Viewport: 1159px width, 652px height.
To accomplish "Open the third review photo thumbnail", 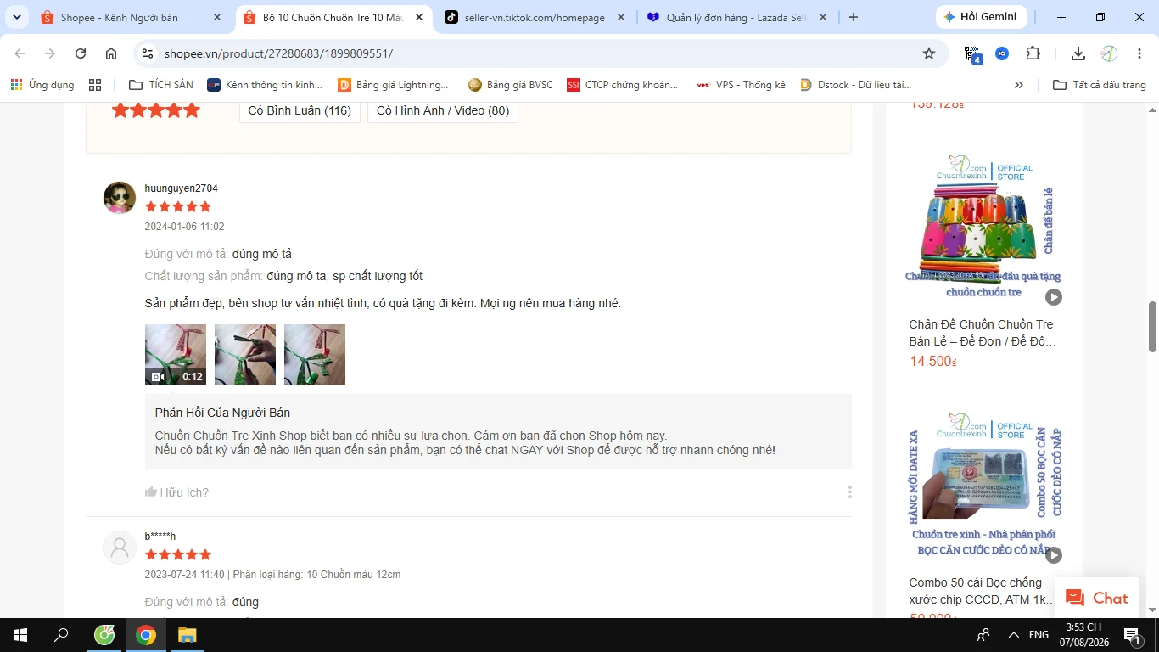I will click(x=315, y=355).
